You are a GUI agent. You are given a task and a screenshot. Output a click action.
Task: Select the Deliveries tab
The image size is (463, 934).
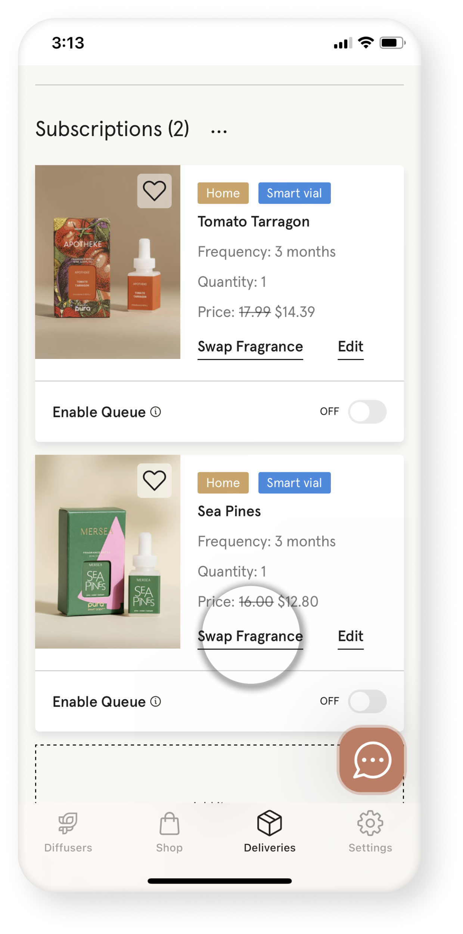point(270,831)
